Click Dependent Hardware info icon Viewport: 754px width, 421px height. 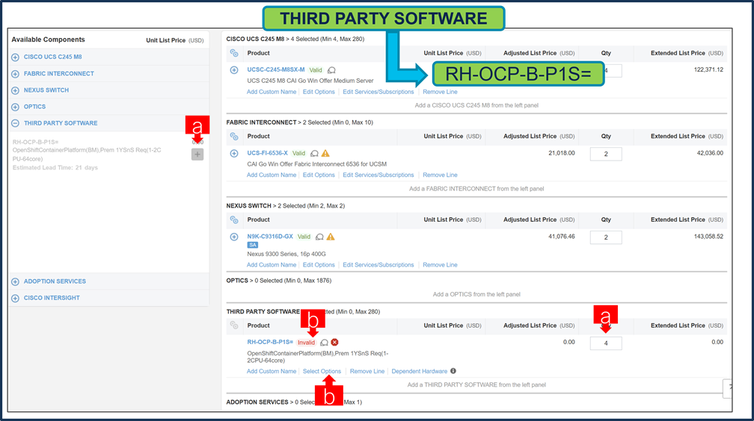[453, 371]
